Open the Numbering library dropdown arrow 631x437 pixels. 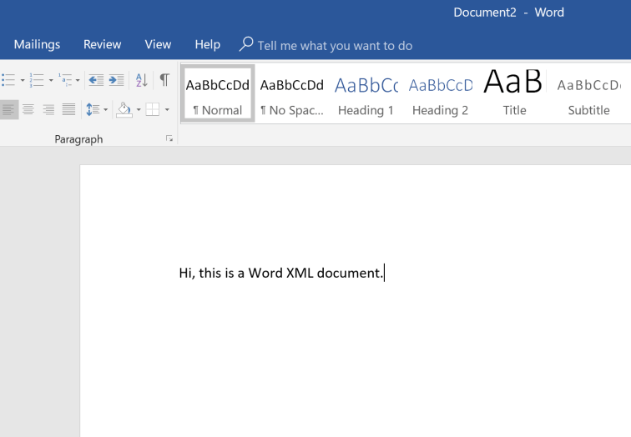pos(51,81)
